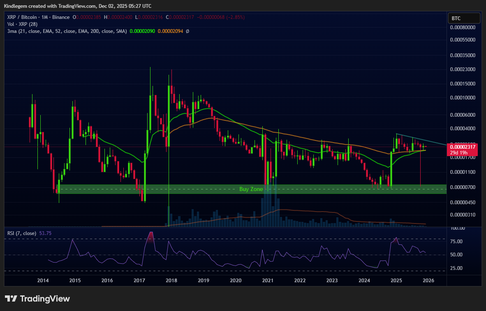Click the 2017 year label on time axis

tap(139, 281)
